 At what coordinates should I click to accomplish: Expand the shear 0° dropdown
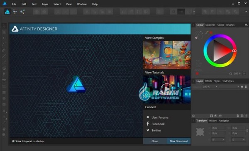(244, 140)
